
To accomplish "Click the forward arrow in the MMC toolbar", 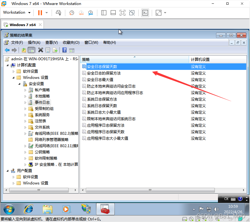I will coord(14,50).
